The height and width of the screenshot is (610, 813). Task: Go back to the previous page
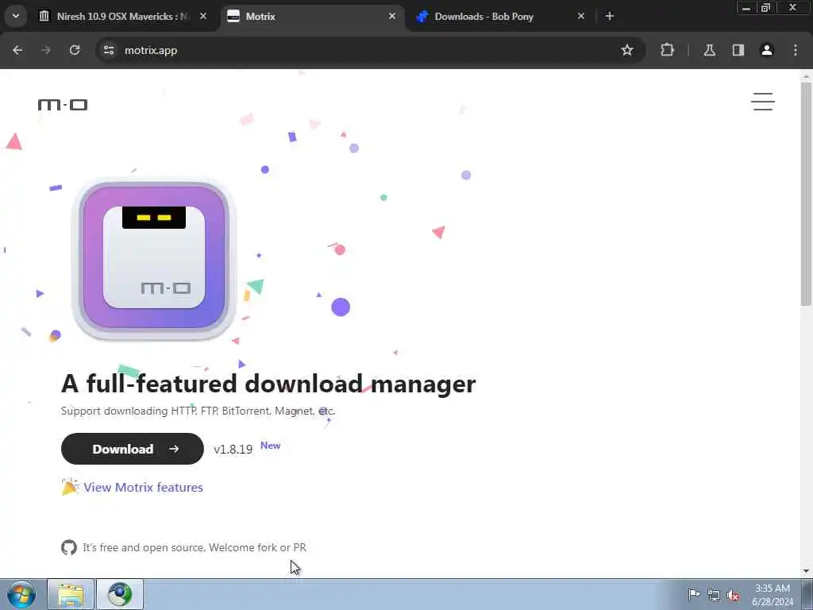click(x=17, y=50)
